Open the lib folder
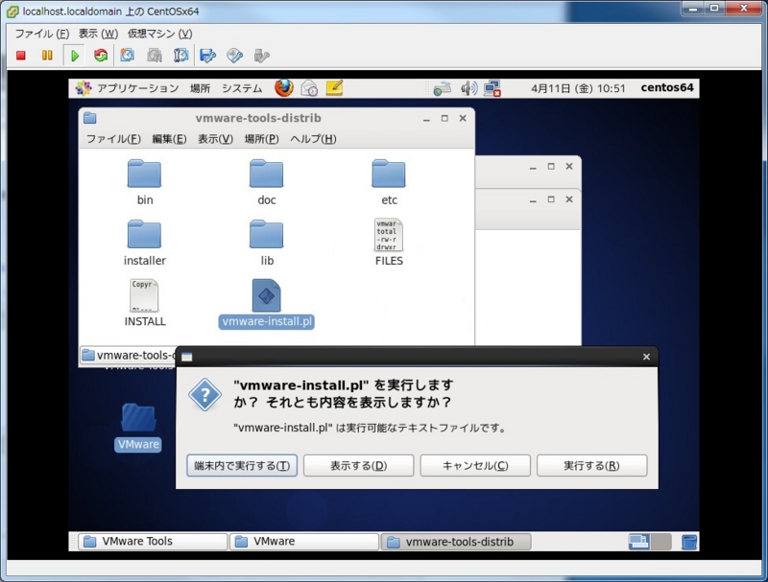Screen dimensions: 768x582 point(267,244)
